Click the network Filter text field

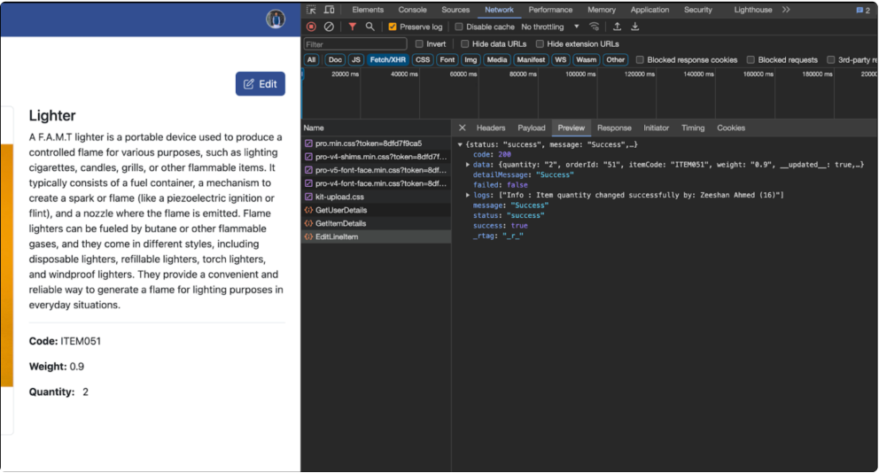354,43
